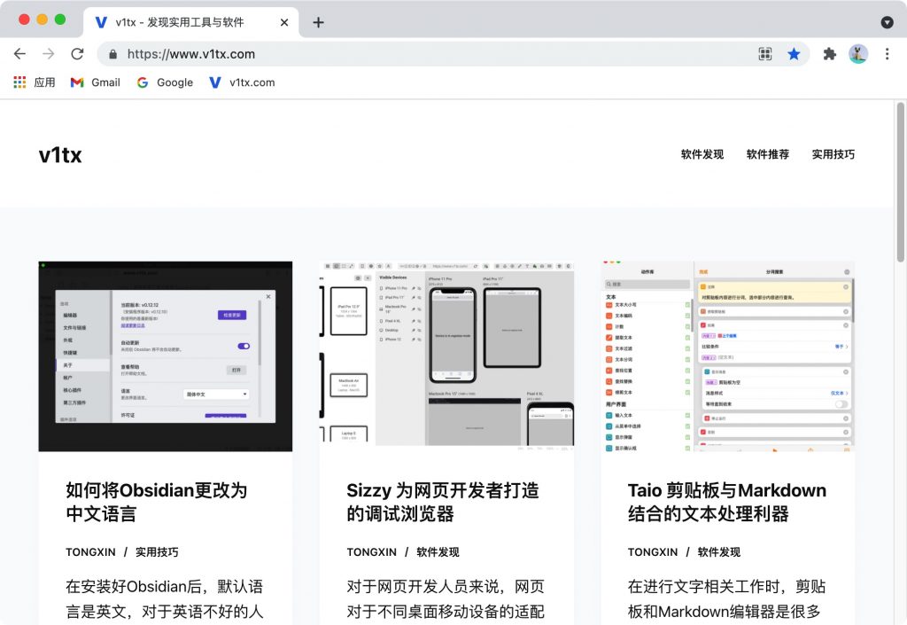Open the 软件推荐 navigation menu
Viewport: 907px width, 625px height.
pyautogui.click(x=768, y=154)
